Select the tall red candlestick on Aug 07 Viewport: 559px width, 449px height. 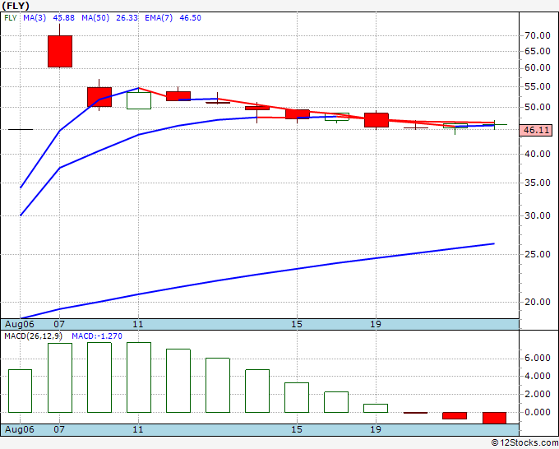pyautogui.click(x=60, y=51)
